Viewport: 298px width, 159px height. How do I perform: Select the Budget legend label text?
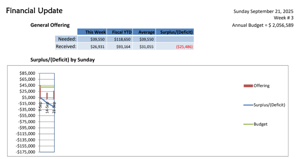260,124
